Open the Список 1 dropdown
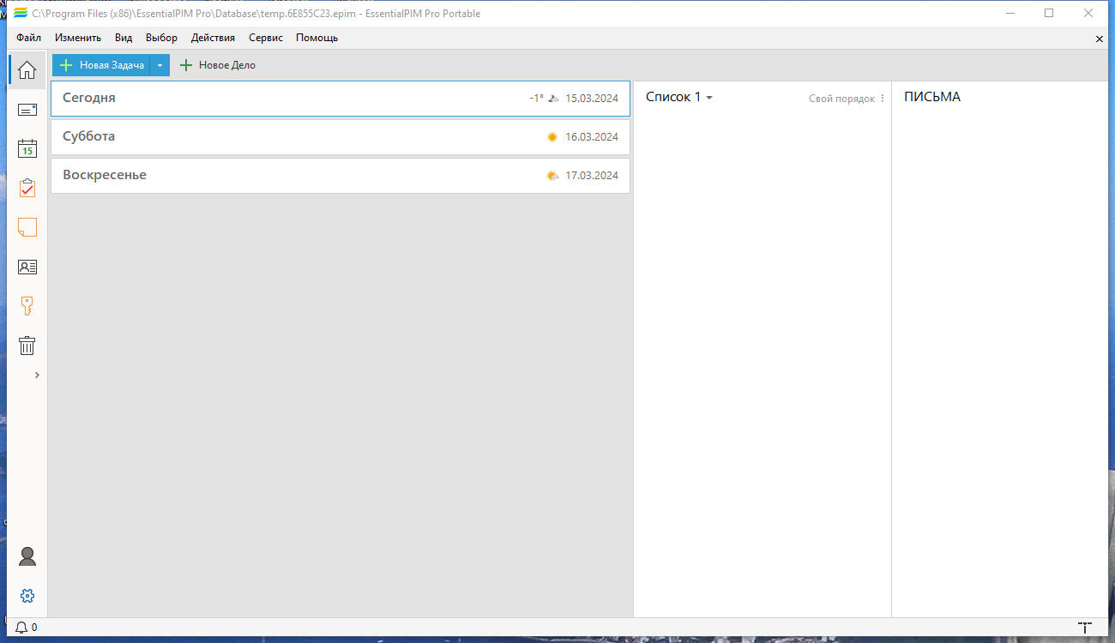This screenshot has height=643, width=1115. point(679,97)
